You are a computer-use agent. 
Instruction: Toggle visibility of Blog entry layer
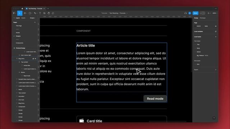(x=35, y=59)
